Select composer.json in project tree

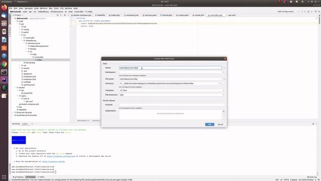pos(30,76)
